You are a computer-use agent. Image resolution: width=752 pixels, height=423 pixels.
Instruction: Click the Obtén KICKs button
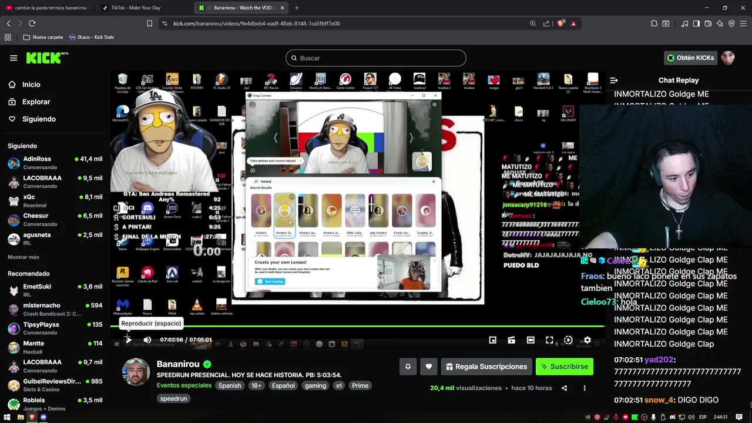pos(691,58)
